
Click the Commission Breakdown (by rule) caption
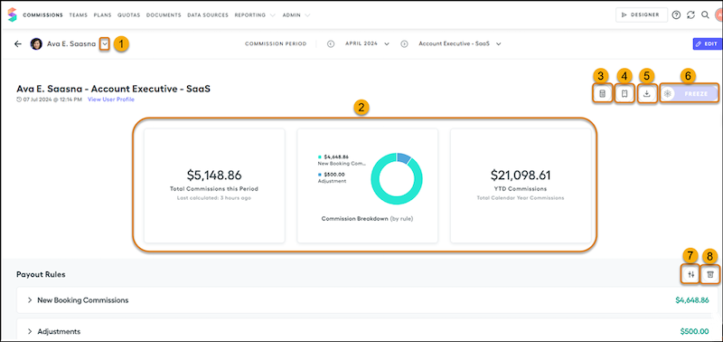click(x=367, y=218)
